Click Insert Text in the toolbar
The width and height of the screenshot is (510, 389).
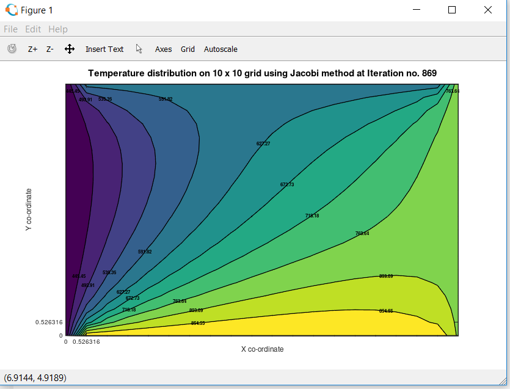(104, 49)
